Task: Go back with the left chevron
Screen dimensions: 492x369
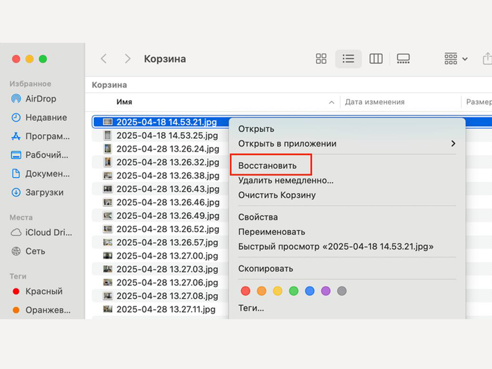Action: [x=104, y=58]
